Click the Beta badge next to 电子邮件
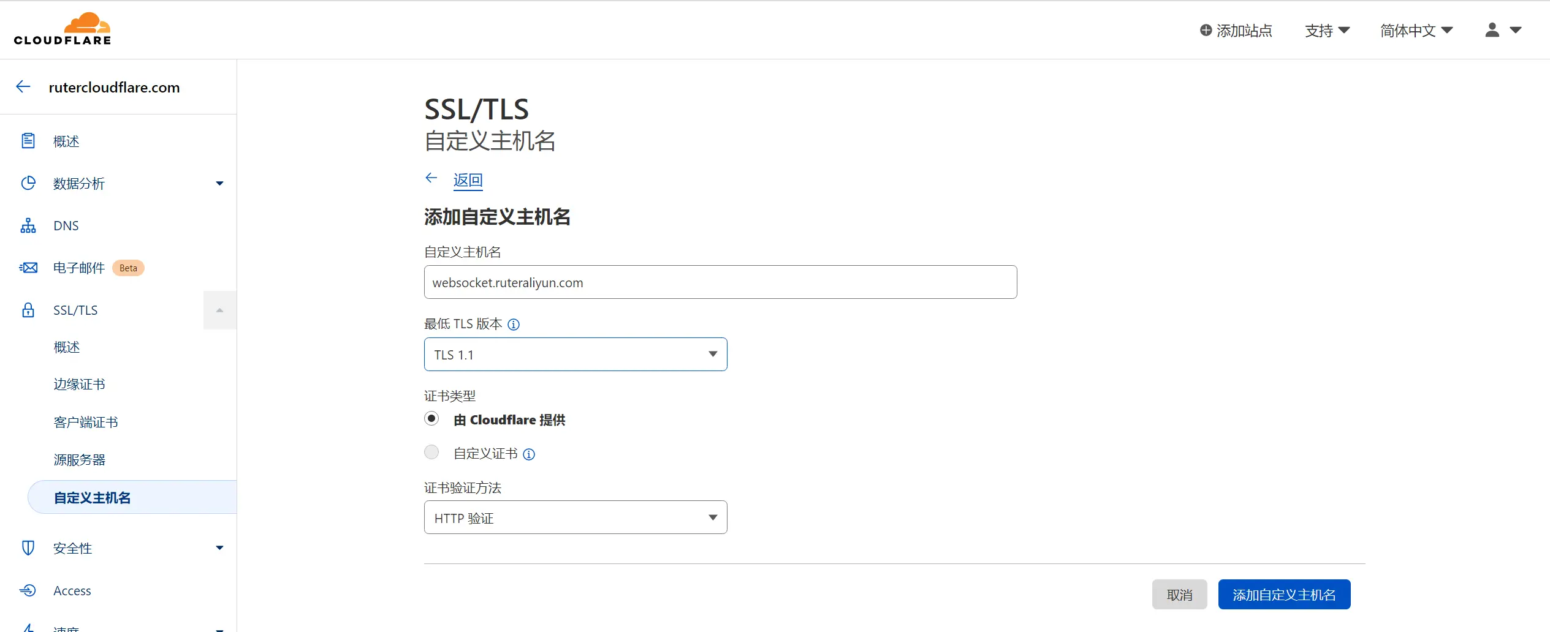Image resolution: width=1550 pixels, height=632 pixels. 128,268
